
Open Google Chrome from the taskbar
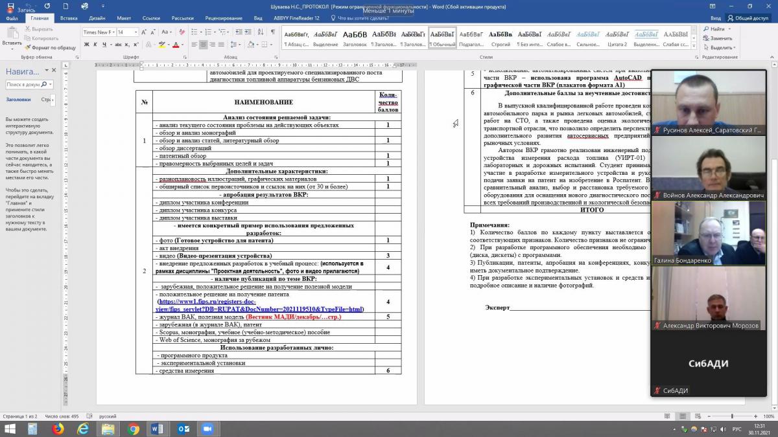click(x=133, y=429)
